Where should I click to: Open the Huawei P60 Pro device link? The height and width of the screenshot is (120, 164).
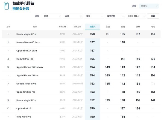tap(25, 59)
